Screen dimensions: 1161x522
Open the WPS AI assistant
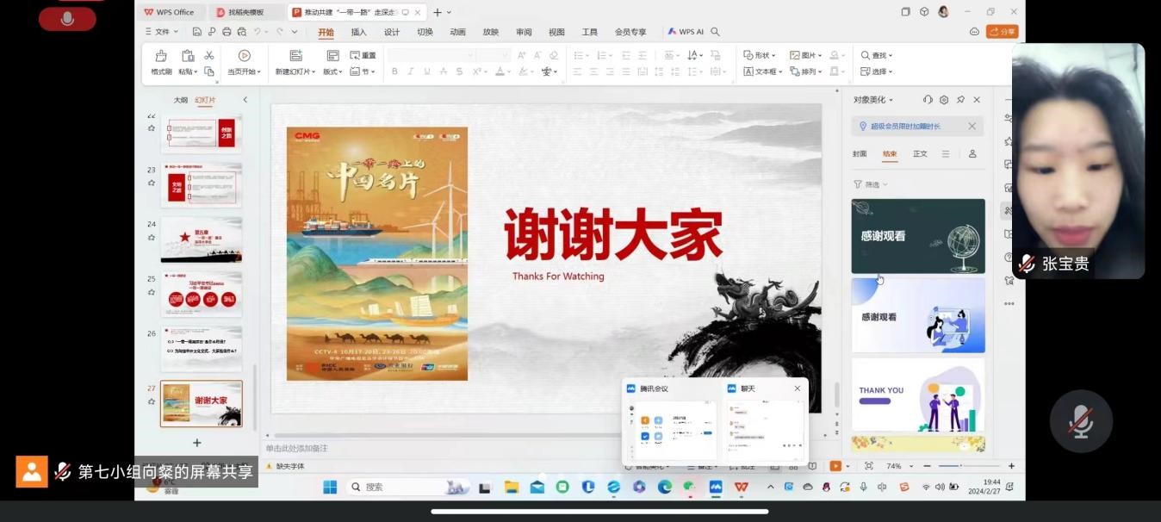click(x=686, y=32)
